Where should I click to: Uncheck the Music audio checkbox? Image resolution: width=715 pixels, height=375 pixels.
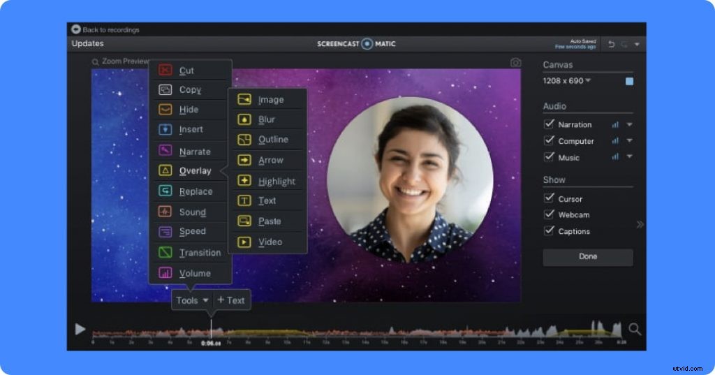coord(549,156)
